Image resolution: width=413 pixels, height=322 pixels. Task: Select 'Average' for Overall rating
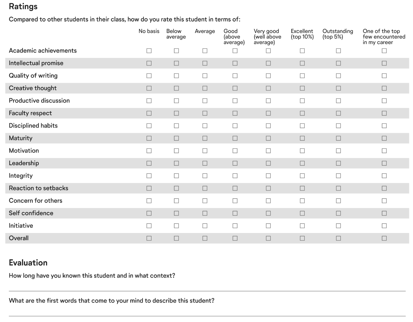tap(205, 238)
